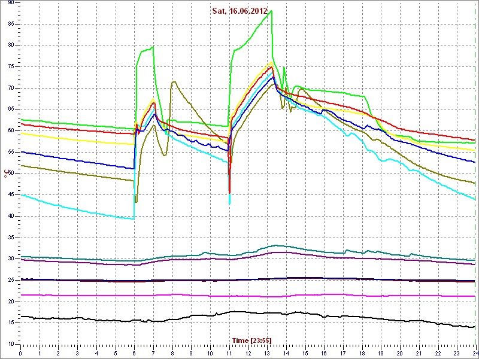
Task: Click the '55' value on temperature axis
Action: [x=10, y=152]
